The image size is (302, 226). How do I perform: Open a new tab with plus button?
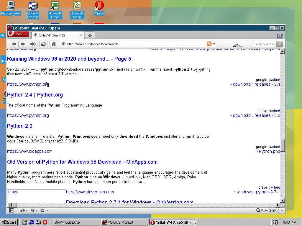pyautogui.click(x=90, y=35)
